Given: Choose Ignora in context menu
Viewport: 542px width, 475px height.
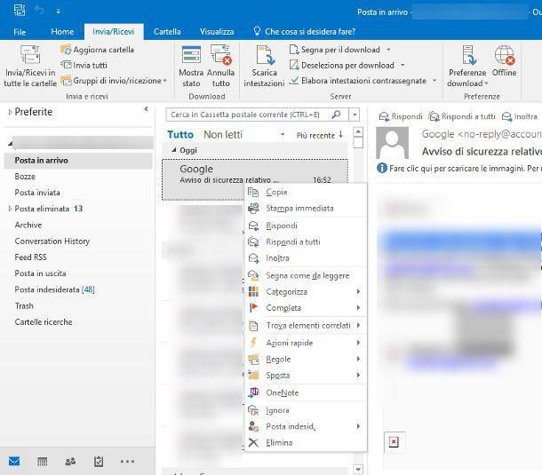Looking at the screenshot, I should tap(306, 410).
